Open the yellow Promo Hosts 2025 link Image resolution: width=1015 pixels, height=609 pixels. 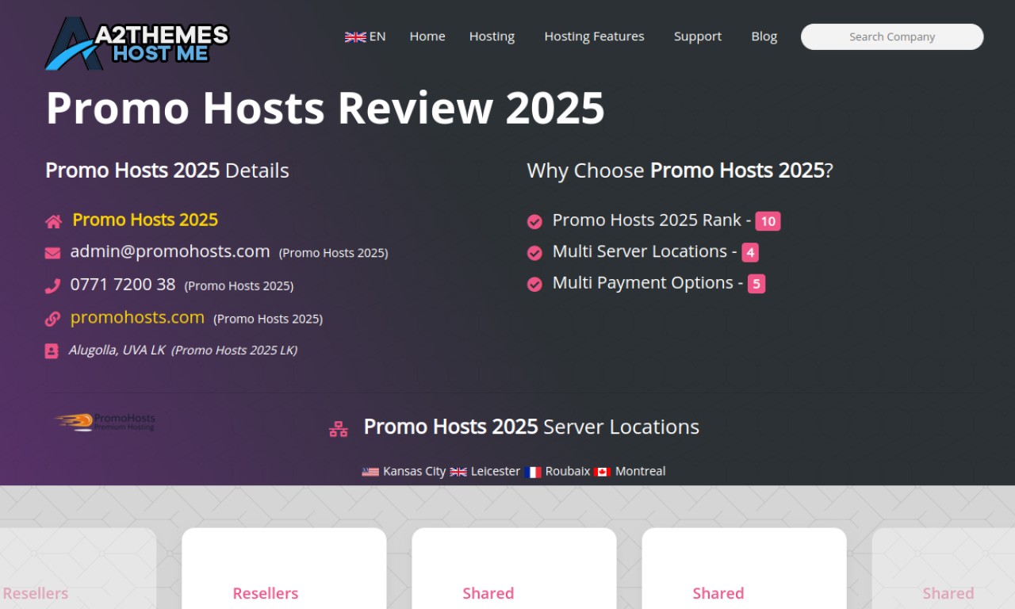pos(145,220)
